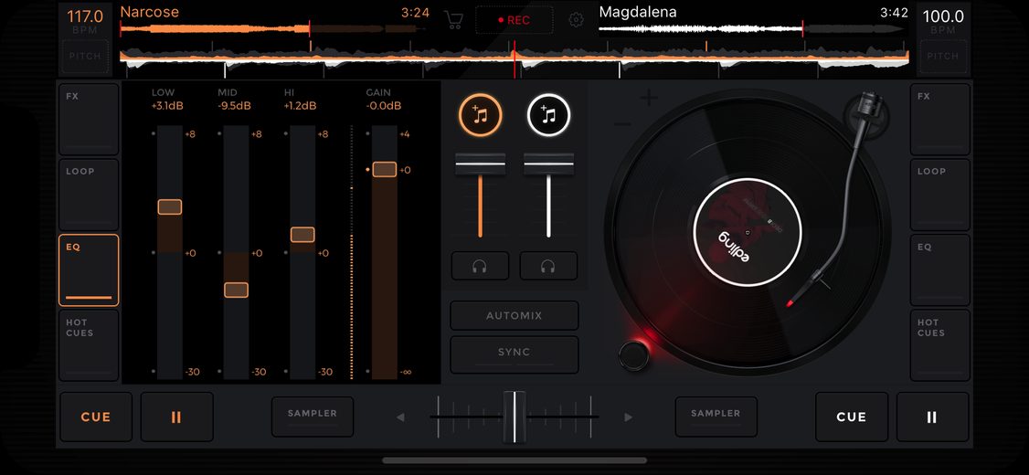
Task: Click the turntable plus pitch button
Action: click(x=649, y=99)
